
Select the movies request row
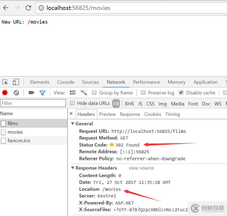pos(34,132)
